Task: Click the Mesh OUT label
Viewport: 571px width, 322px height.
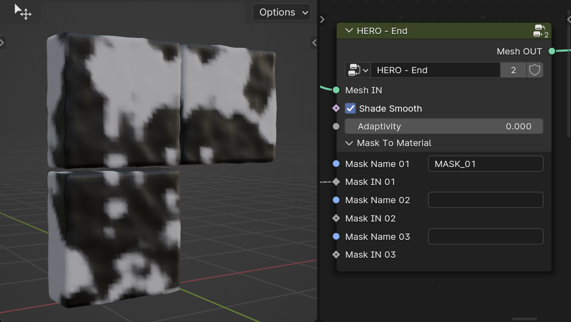Action: 519,51
